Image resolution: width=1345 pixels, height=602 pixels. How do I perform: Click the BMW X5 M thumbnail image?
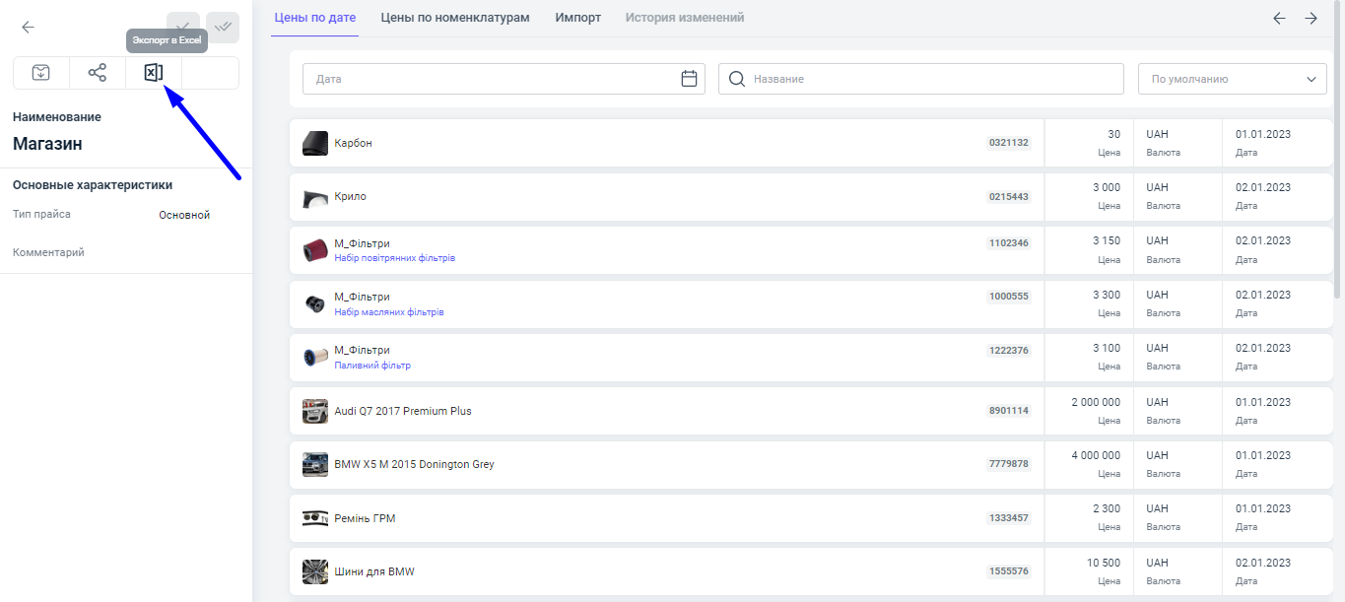315,465
